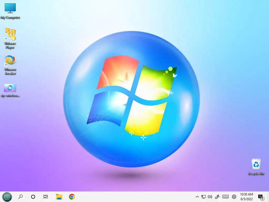Launch Google Chrome from taskbar

tap(72, 197)
